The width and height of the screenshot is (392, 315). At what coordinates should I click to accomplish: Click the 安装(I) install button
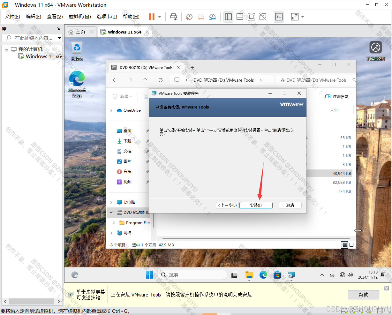point(256,205)
